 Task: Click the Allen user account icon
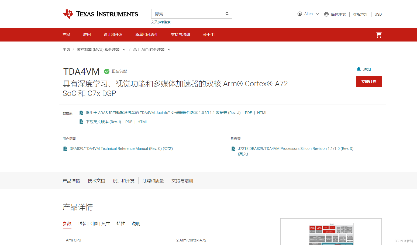[x=300, y=14]
